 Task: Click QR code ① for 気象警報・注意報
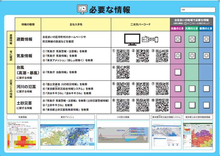(x=123, y=56)
